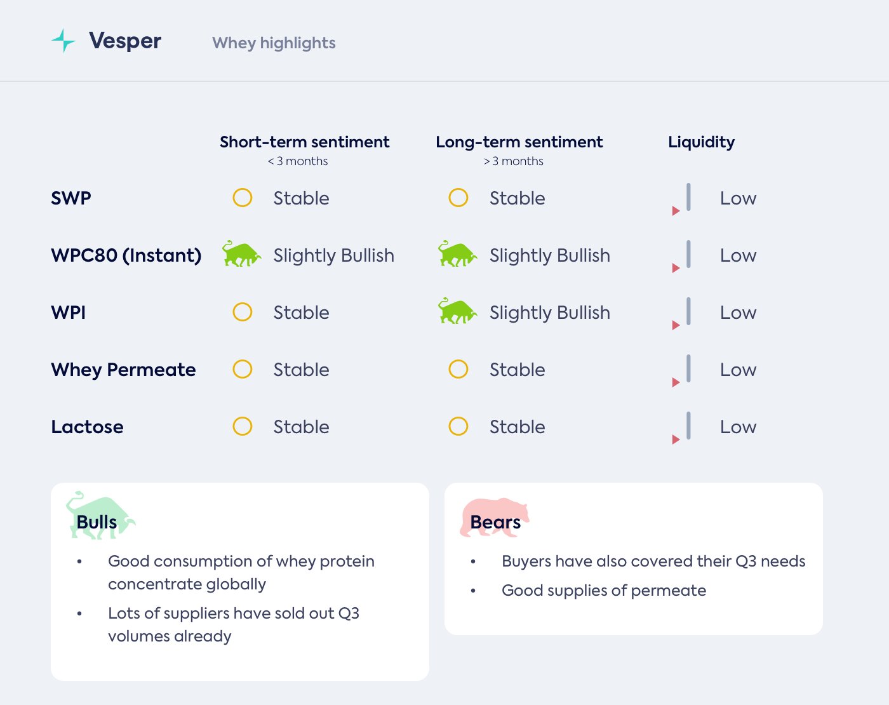Click the Vesper brand name

tap(125, 41)
